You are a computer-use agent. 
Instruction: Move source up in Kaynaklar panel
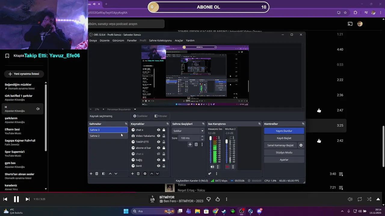pos(152,174)
